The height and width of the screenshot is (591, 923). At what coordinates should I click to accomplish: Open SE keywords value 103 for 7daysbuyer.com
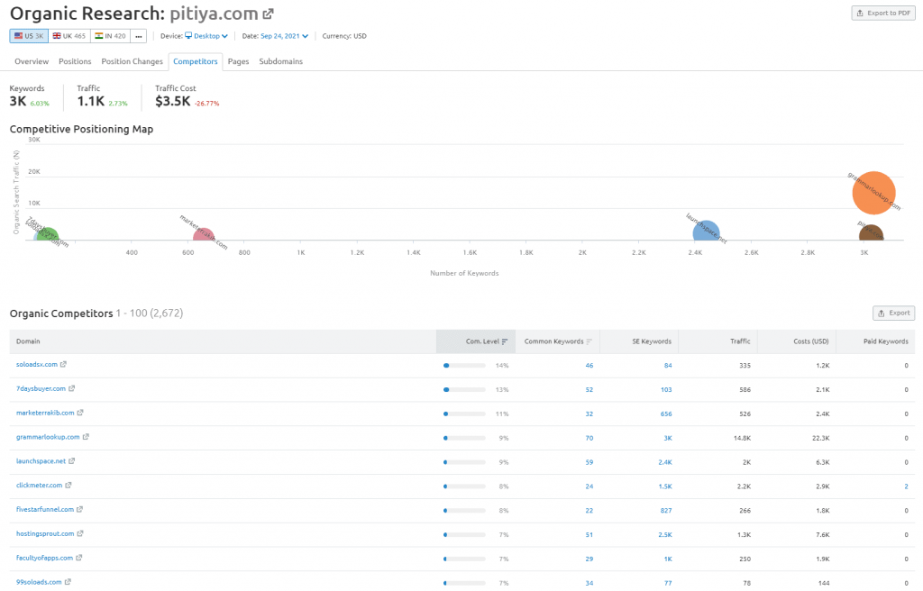click(x=666, y=390)
